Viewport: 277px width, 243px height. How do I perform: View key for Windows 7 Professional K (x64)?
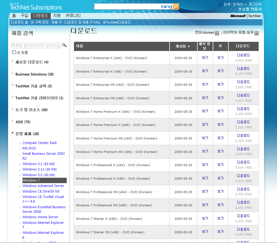221,165
